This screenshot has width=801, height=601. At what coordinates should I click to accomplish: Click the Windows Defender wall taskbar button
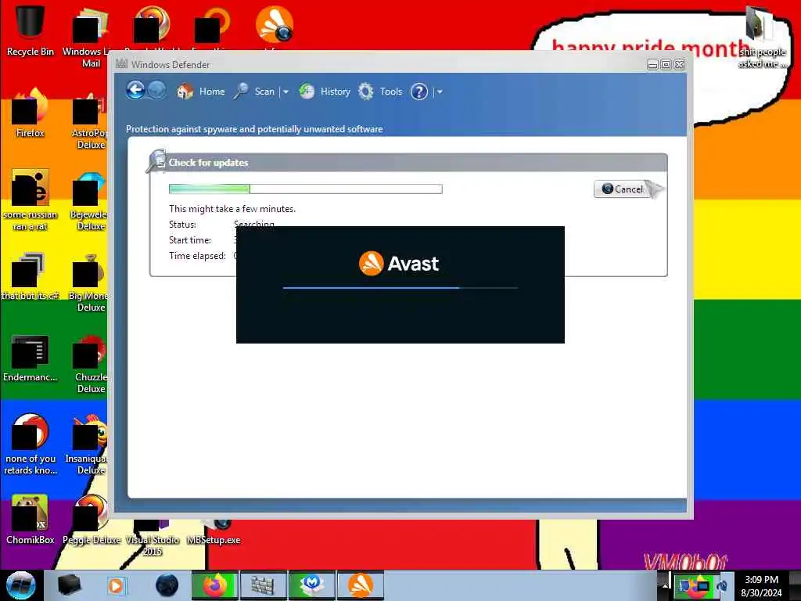tap(264, 585)
